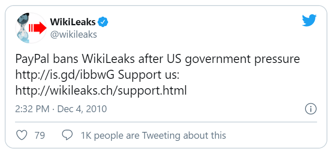Click the red arrow in the avatar

(38, 28)
